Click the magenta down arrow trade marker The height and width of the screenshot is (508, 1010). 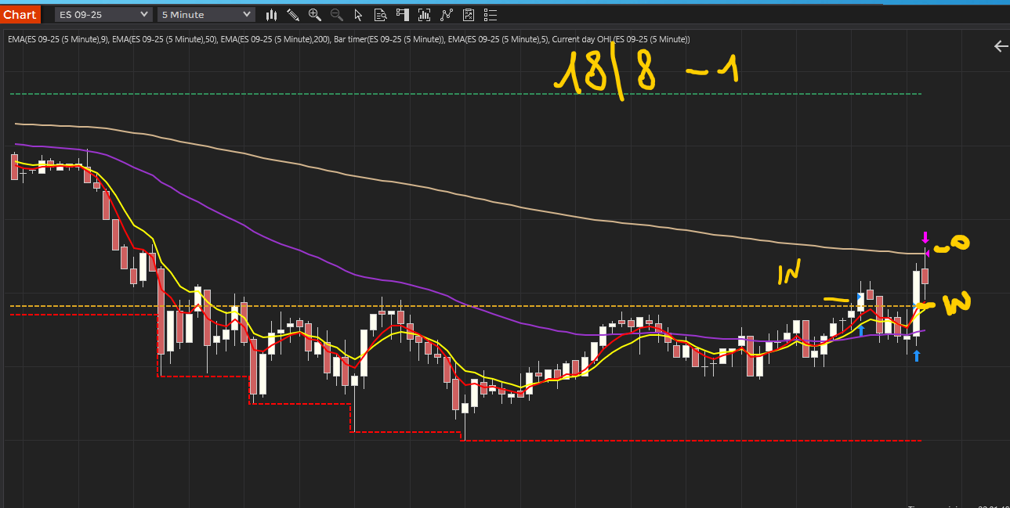tap(925, 237)
